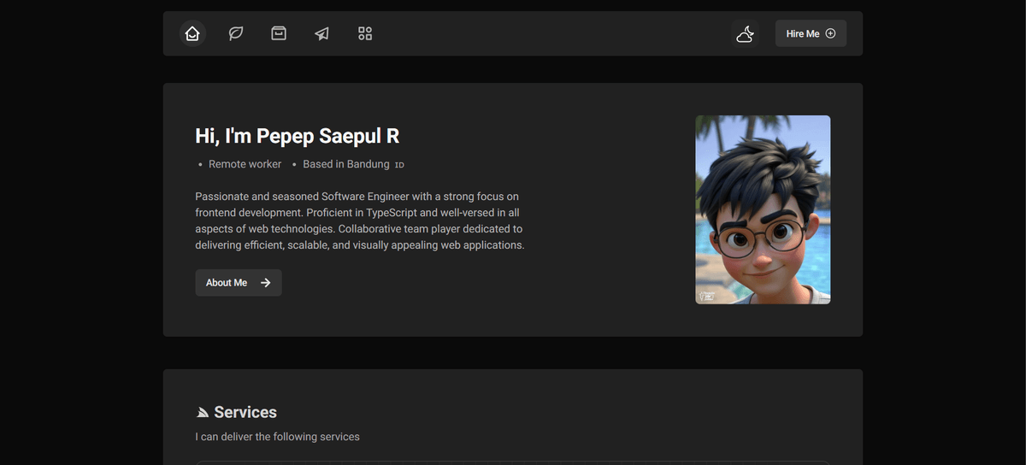
Task: Click the icon beside the Services heading
Action: [x=203, y=413]
